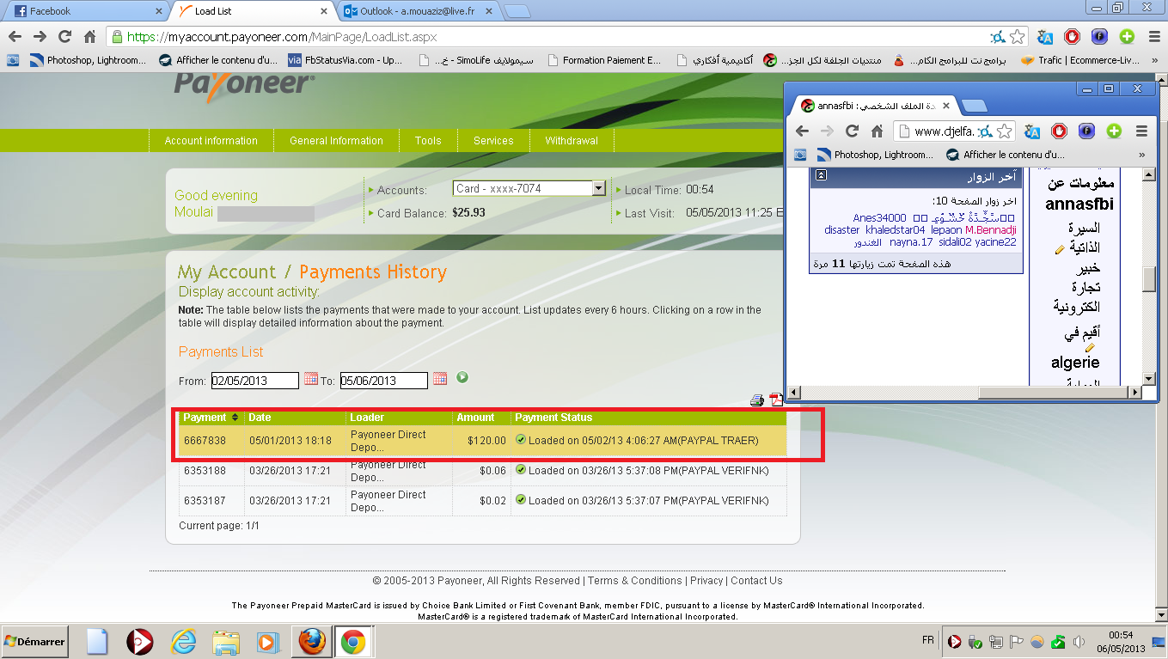Select payment row 6667838
Screen dimensions: 1168x659
pyautogui.click(x=483, y=441)
